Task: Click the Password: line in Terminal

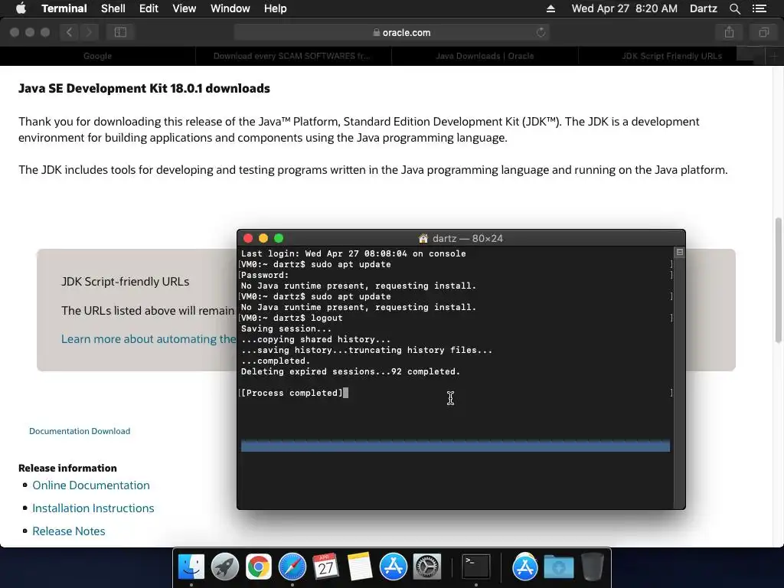Action: click(x=264, y=275)
